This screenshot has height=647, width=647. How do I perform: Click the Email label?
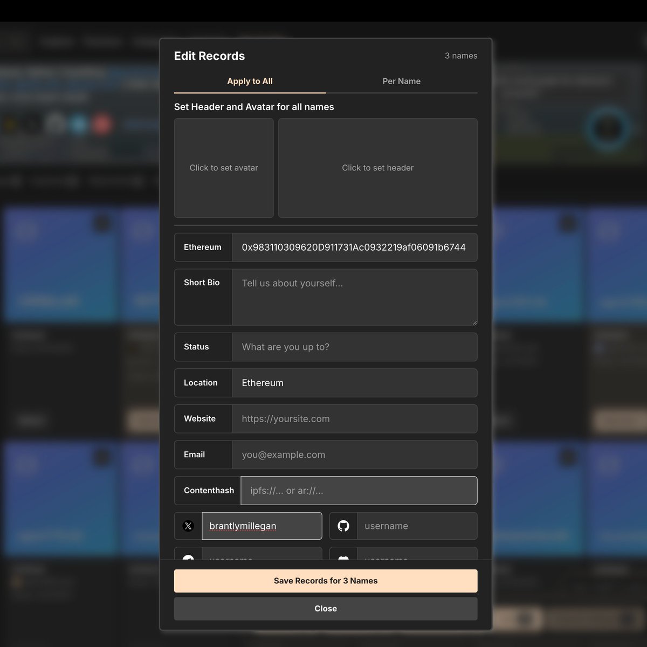pos(194,455)
